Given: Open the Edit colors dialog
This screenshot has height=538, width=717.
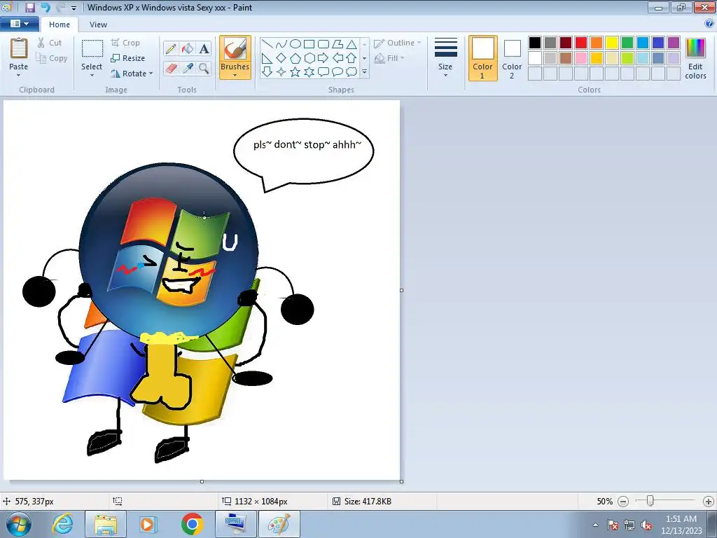Looking at the screenshot, I should [x=695, y=58].
